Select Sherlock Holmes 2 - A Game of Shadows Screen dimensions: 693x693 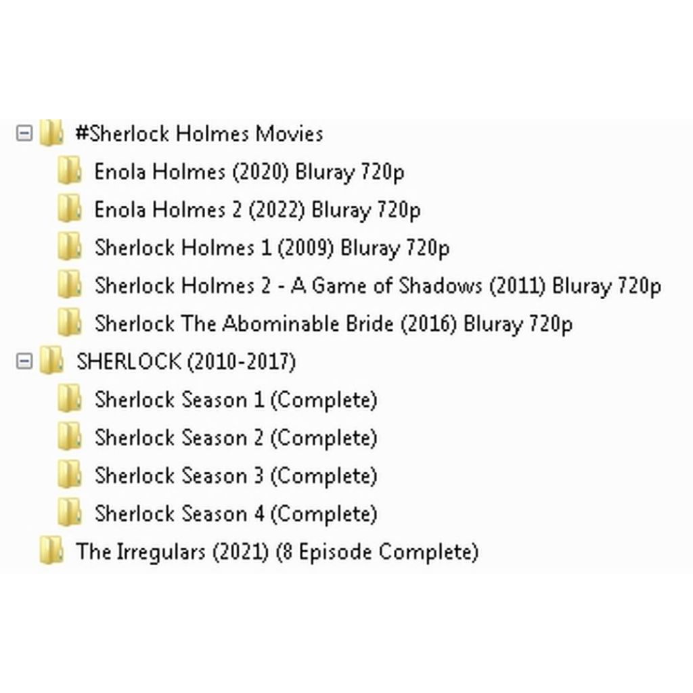378,286
